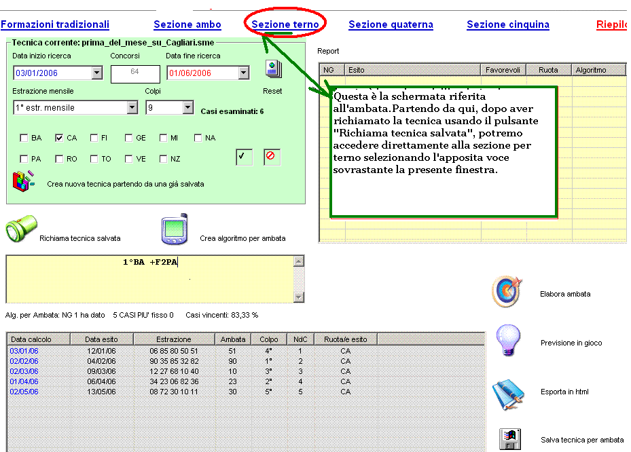
Task: Enable the MI wheel checkbox
Action: [163, 138]
